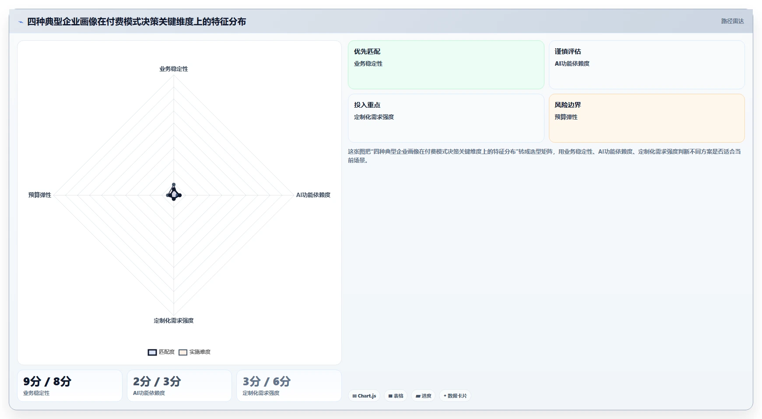Click AI功能依赖度 text in 谨慎评估 card
The height and width of the screenshot is (419, 762).
572,63
